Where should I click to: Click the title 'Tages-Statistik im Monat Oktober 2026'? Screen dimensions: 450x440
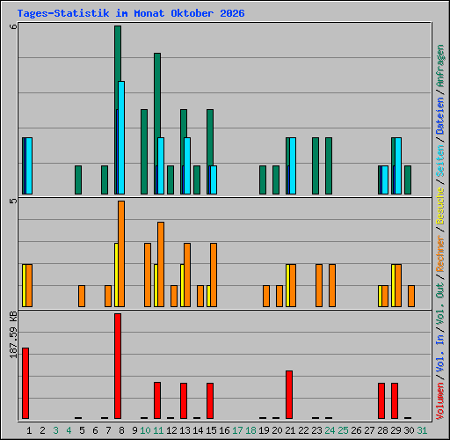coord(131,13)
